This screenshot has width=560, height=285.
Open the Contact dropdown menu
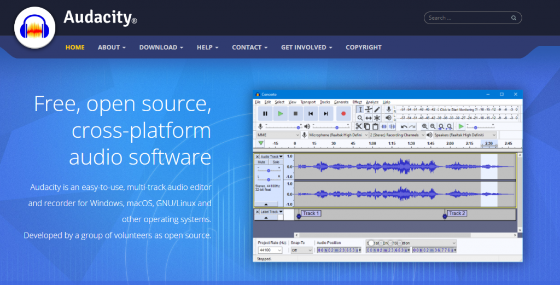[x=249, y=47]
